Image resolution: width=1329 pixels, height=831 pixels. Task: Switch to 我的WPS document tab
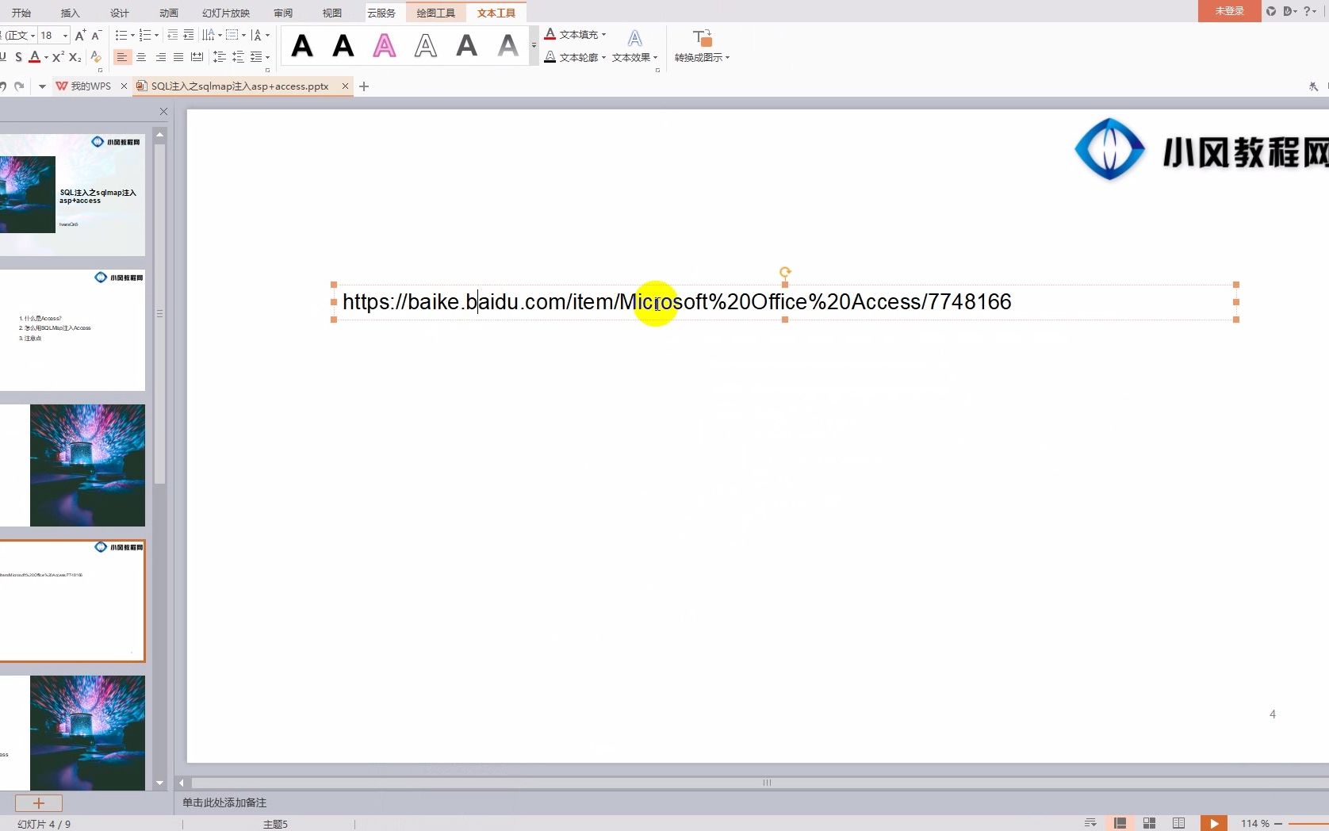(x=84, y=86)
